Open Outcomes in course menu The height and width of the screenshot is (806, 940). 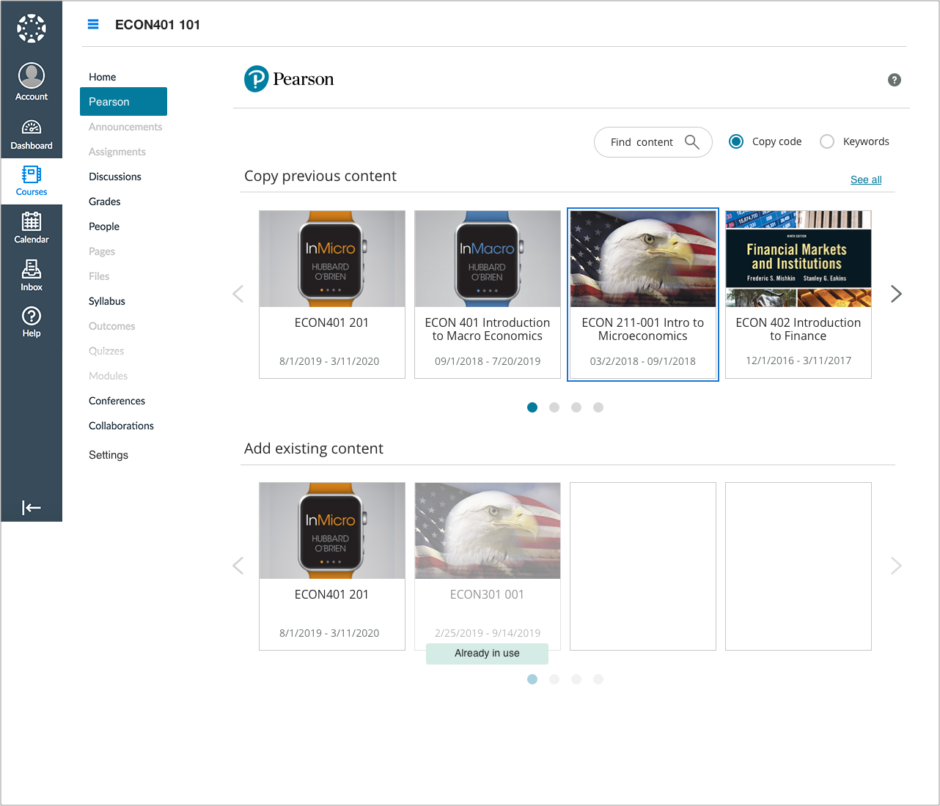pyautogui.click(x=112, y=326)
